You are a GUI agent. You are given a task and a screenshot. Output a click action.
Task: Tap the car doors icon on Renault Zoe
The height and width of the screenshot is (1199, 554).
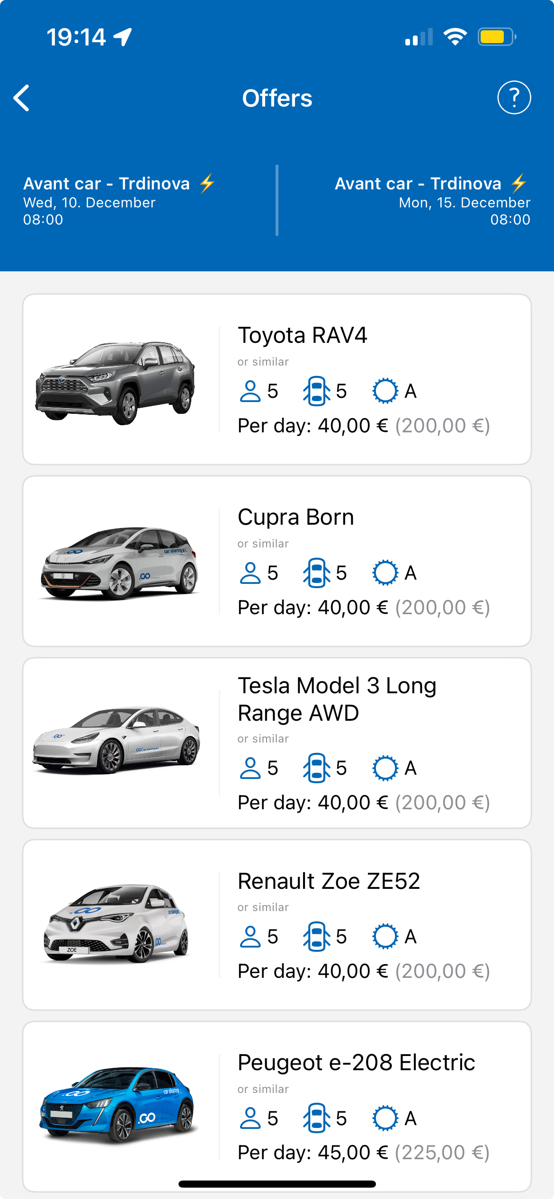click(x=316, y=937)
